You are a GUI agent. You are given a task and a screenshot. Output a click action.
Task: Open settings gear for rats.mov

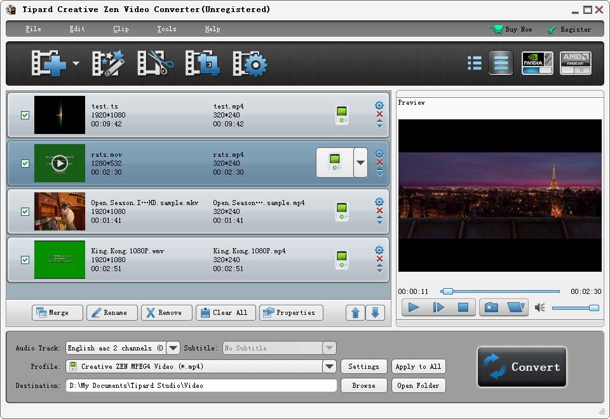[379, 154]
